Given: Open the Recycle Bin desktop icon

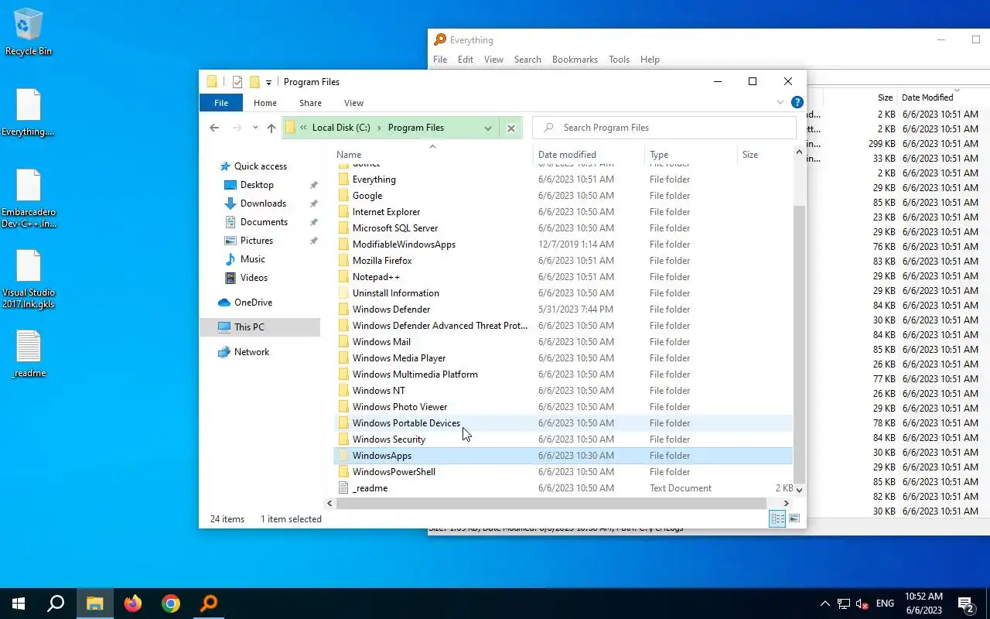Looking at the screenshot, I should [29, 32].
